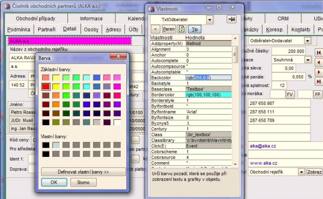Click the phone field 287 658 987
Image resolution: width=323 pixels, height=199 pixels.
[279, 103]
